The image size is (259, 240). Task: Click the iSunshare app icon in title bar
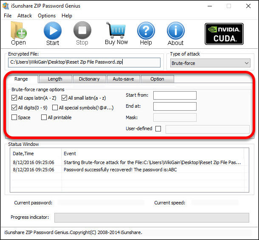pyautogui.click(x=6, y=6)
